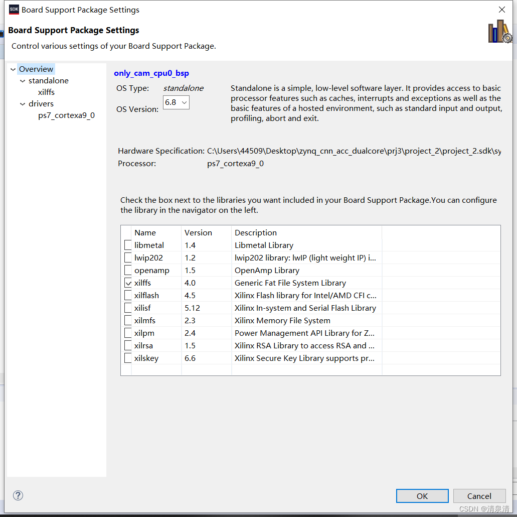The width and height of the screenshot is (517, 517).
Task: Open the OS Version 6.8 dropdown
Action: tap(176, 102)
